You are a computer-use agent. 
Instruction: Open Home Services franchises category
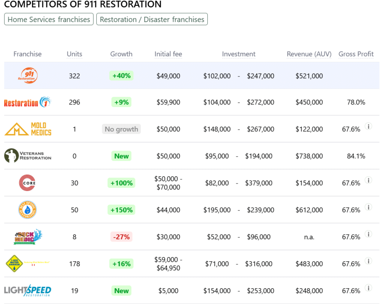49,19
